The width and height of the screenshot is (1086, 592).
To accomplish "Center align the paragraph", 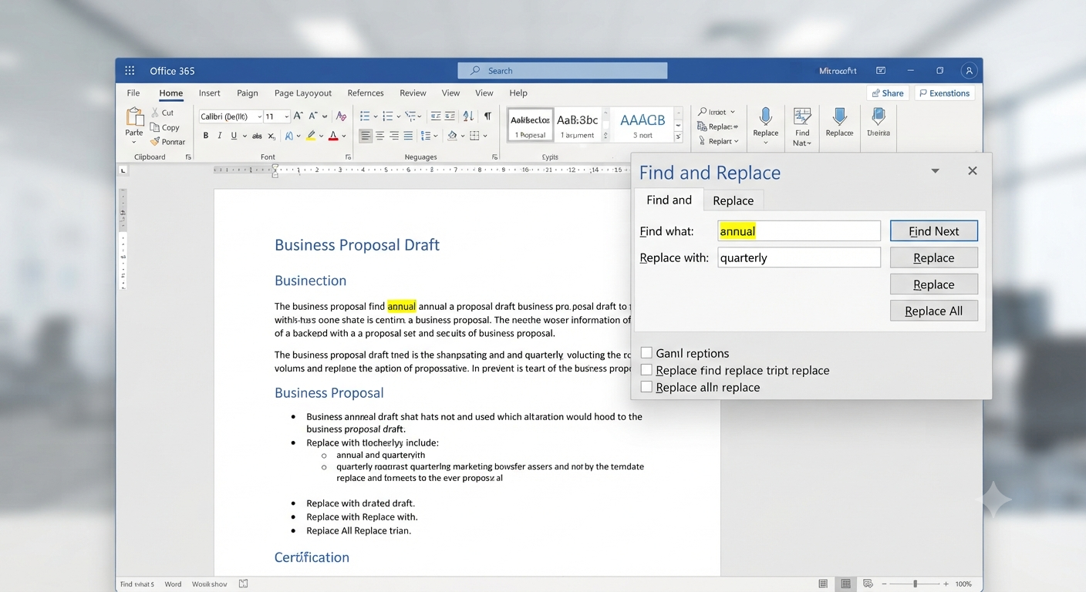I will coord(380,136).
